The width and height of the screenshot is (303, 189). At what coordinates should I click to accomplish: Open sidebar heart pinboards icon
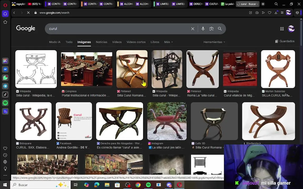5,148
